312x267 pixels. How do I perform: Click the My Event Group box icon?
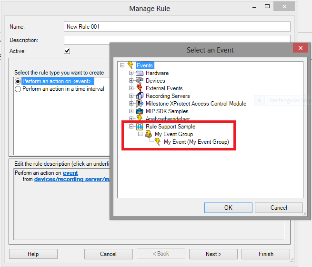[x=149, y=134]
